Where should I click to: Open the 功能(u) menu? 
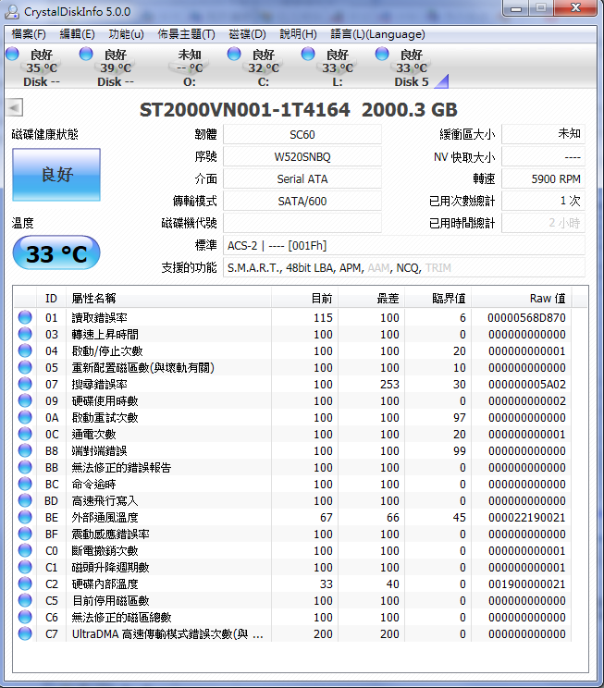126,34
